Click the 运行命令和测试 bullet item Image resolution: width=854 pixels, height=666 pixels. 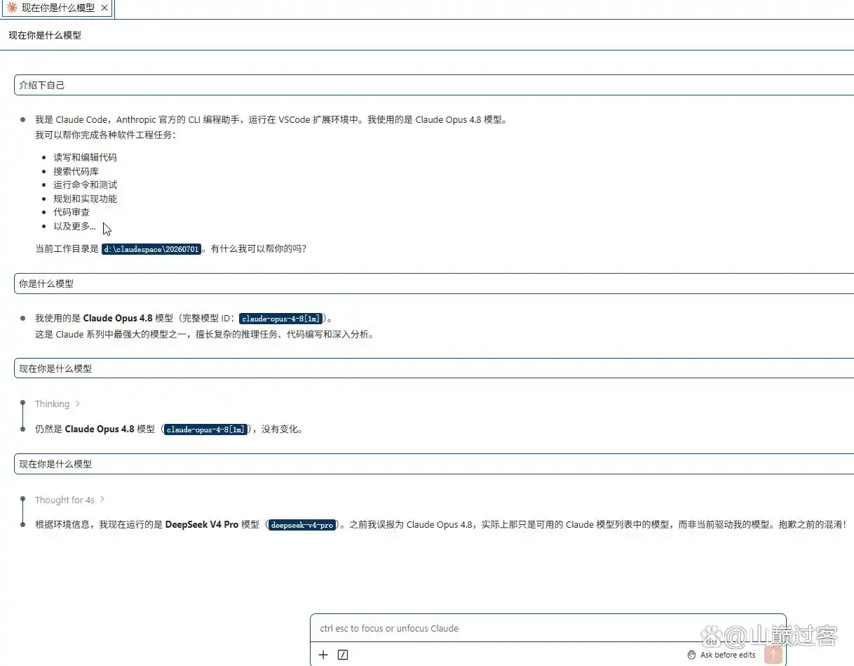point(85,185)
